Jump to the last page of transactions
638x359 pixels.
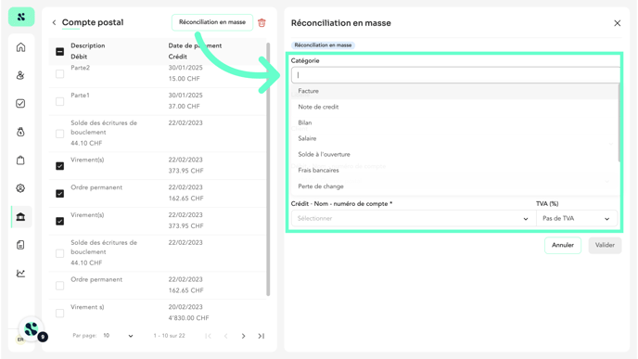click(262, 336)
